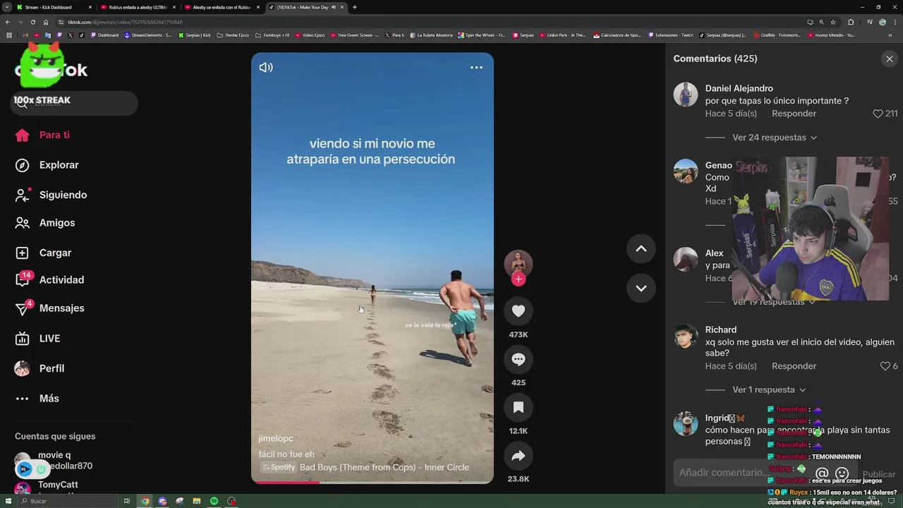The height and width of the screenshot is (508, 903).
Task: Reply to Daniel Alejandro's comment
Action: click(794, 114)
